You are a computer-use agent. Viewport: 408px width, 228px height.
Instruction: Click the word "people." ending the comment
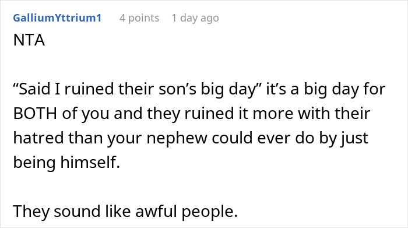click(210, 212)
